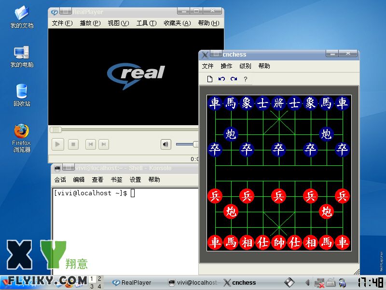
Task: Select the blue 馬 in top-right area
Action: point(327,103)
